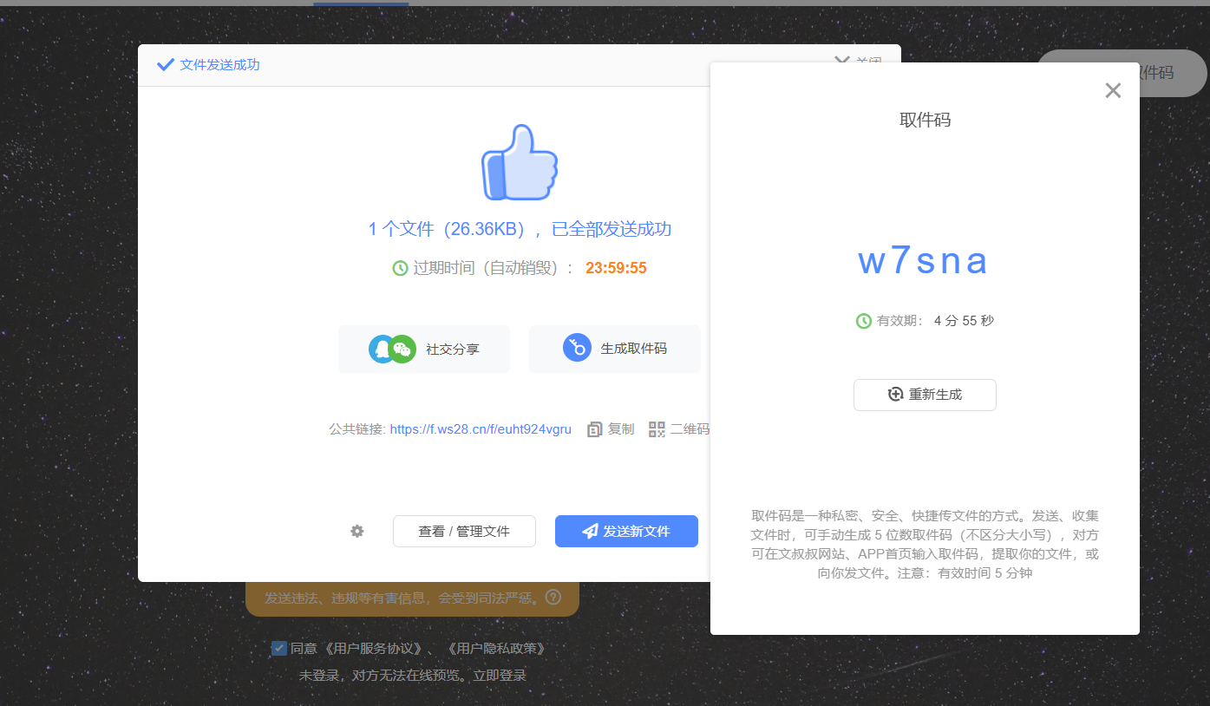Image resolution: width=1210 pixels, height=706 pixels.
Task: Click the 1 个文件（26.36KB）success message
Action: [520, 229]
